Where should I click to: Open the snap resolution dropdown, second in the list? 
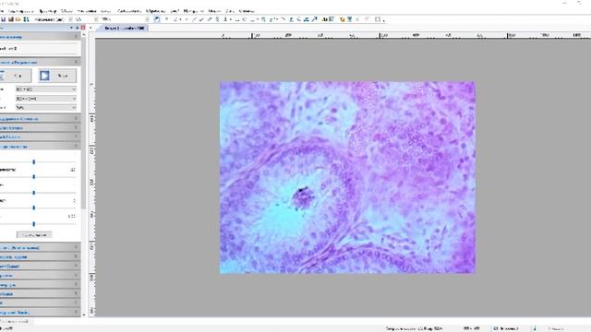click(x=46, y=99)
